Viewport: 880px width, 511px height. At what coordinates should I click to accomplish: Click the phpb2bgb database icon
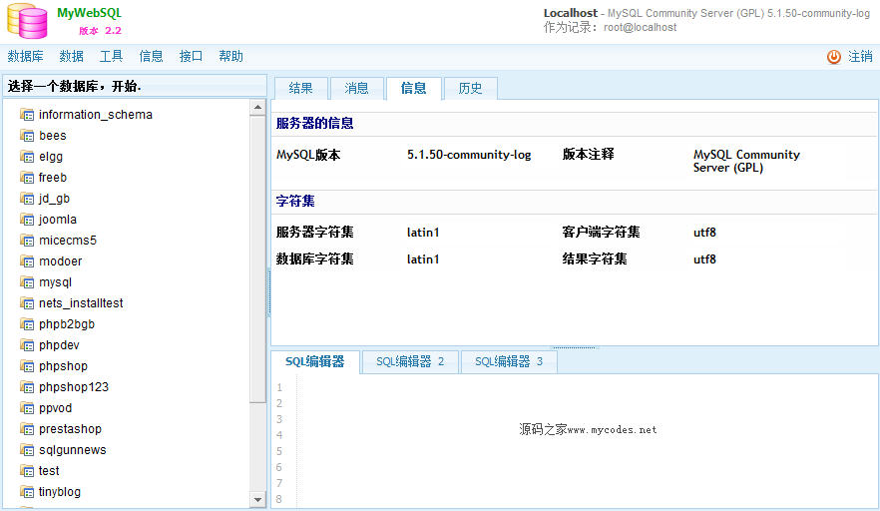tap(27, 324)
